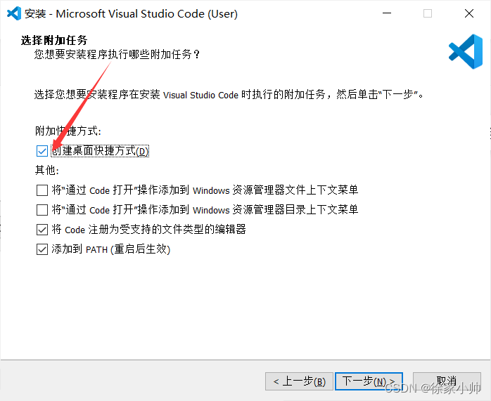This screenshot has width=491, height=401.
Task: Continue with 下一步(N) button
Action: tap(369, 381)
